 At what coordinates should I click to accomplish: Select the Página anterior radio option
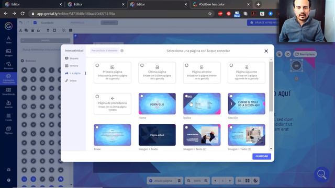[x=186, y=65]
